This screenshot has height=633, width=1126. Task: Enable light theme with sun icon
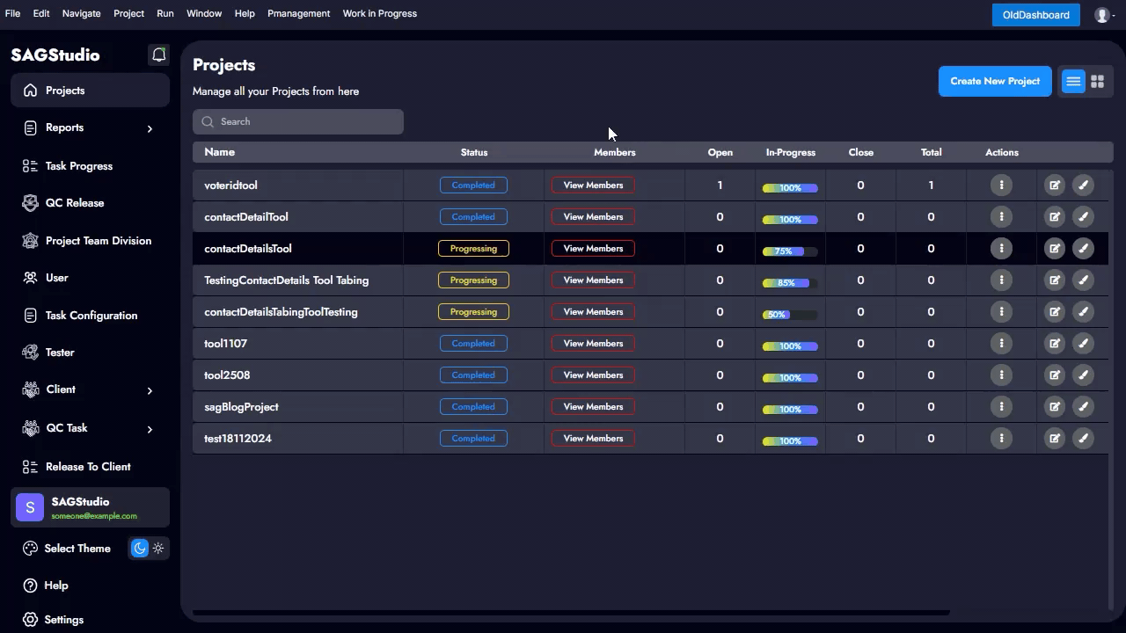pos(158,549)
